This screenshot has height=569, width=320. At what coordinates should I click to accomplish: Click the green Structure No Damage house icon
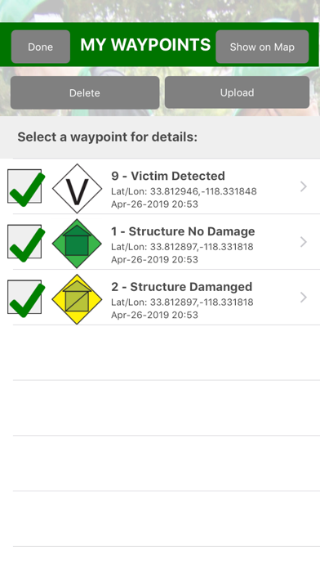77,244
